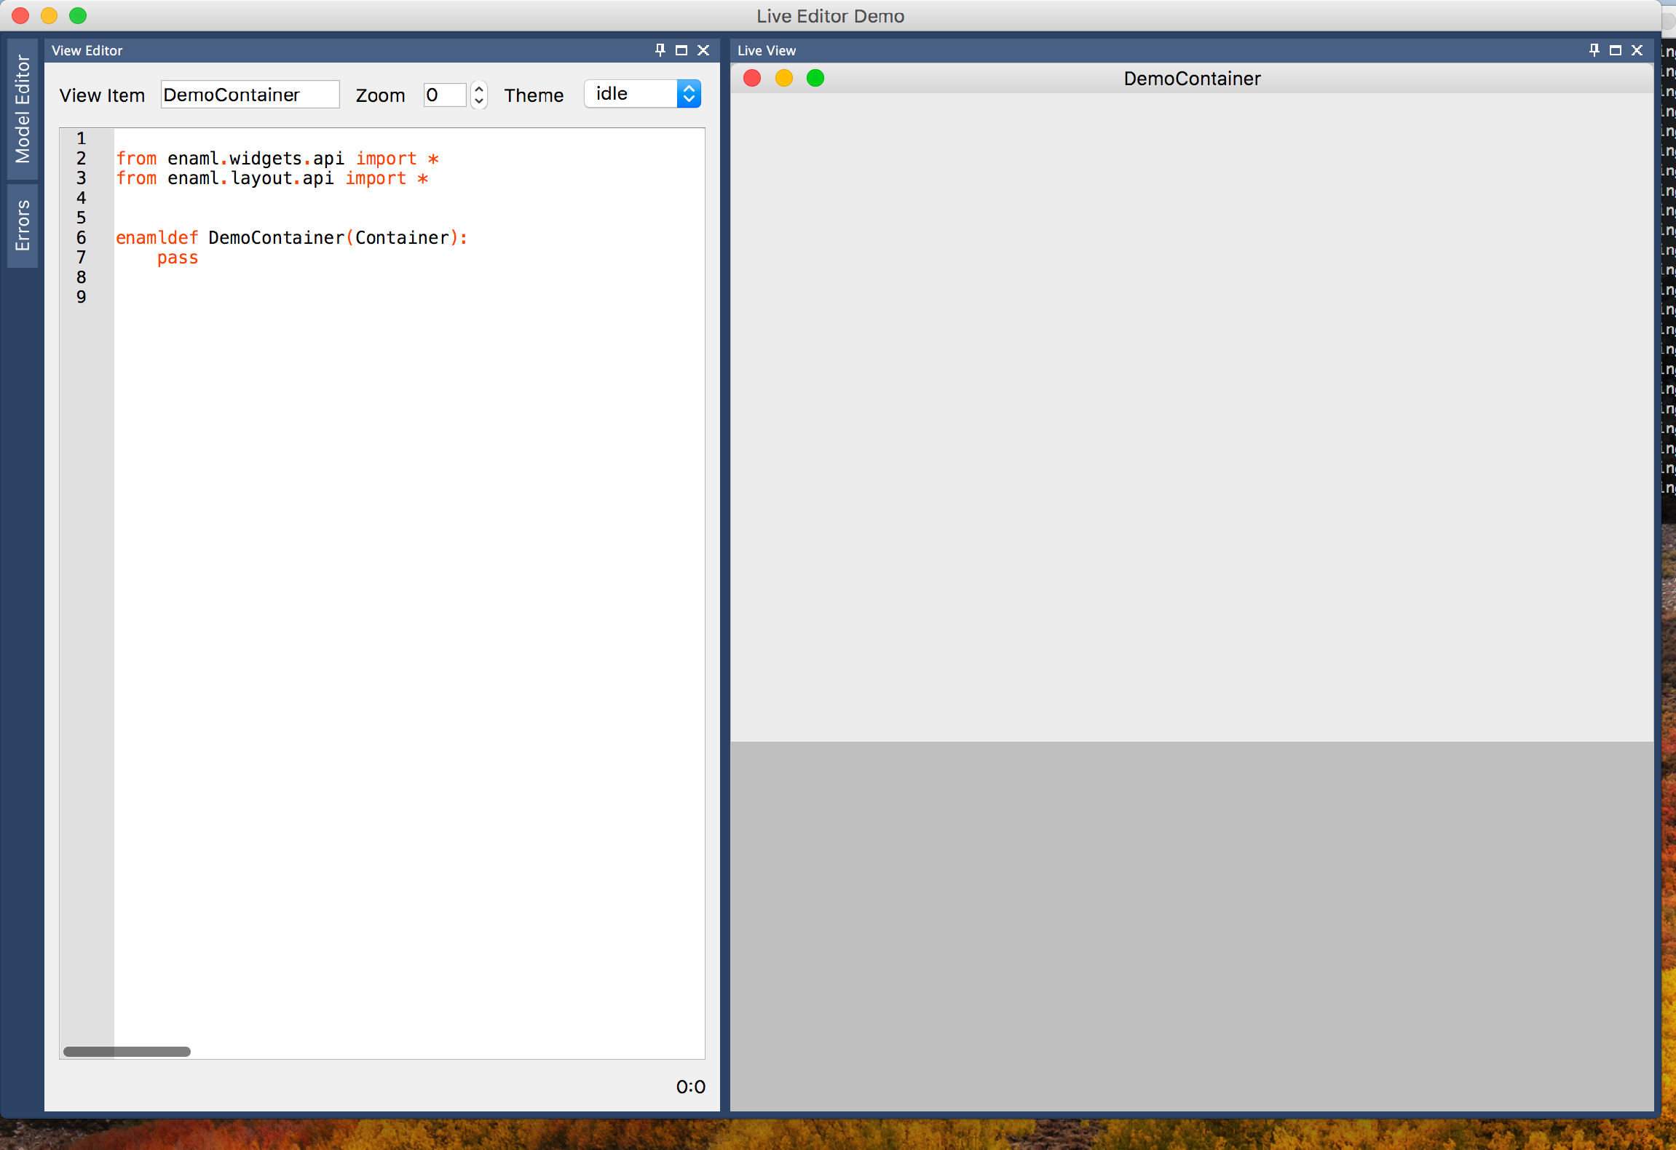Click the View Editor title bar
1676x1150 pixels.
click(x=349, y=50)
